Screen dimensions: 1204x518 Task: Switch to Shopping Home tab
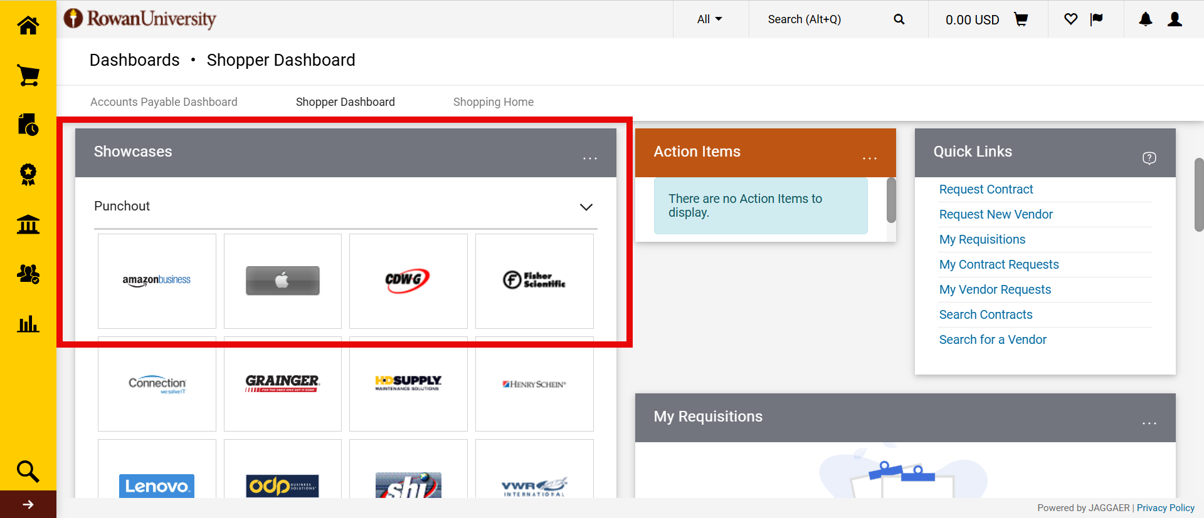click(x=493, y=102)
